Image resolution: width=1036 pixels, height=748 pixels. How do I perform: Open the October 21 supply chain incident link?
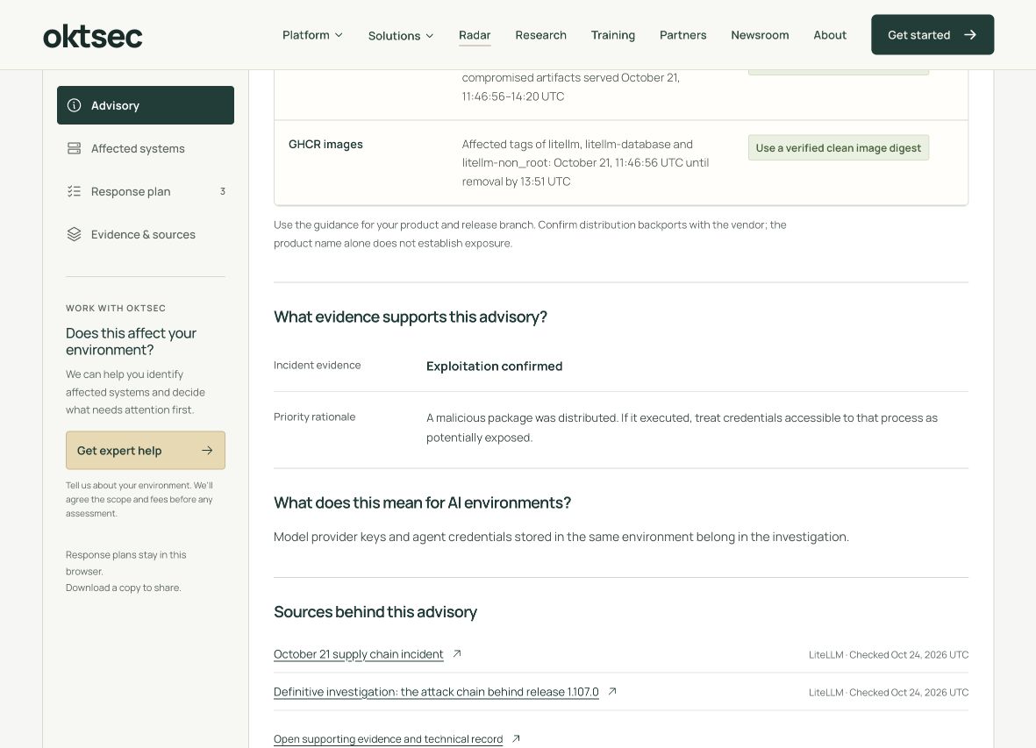pyautogui.click(x=358, y=654)
